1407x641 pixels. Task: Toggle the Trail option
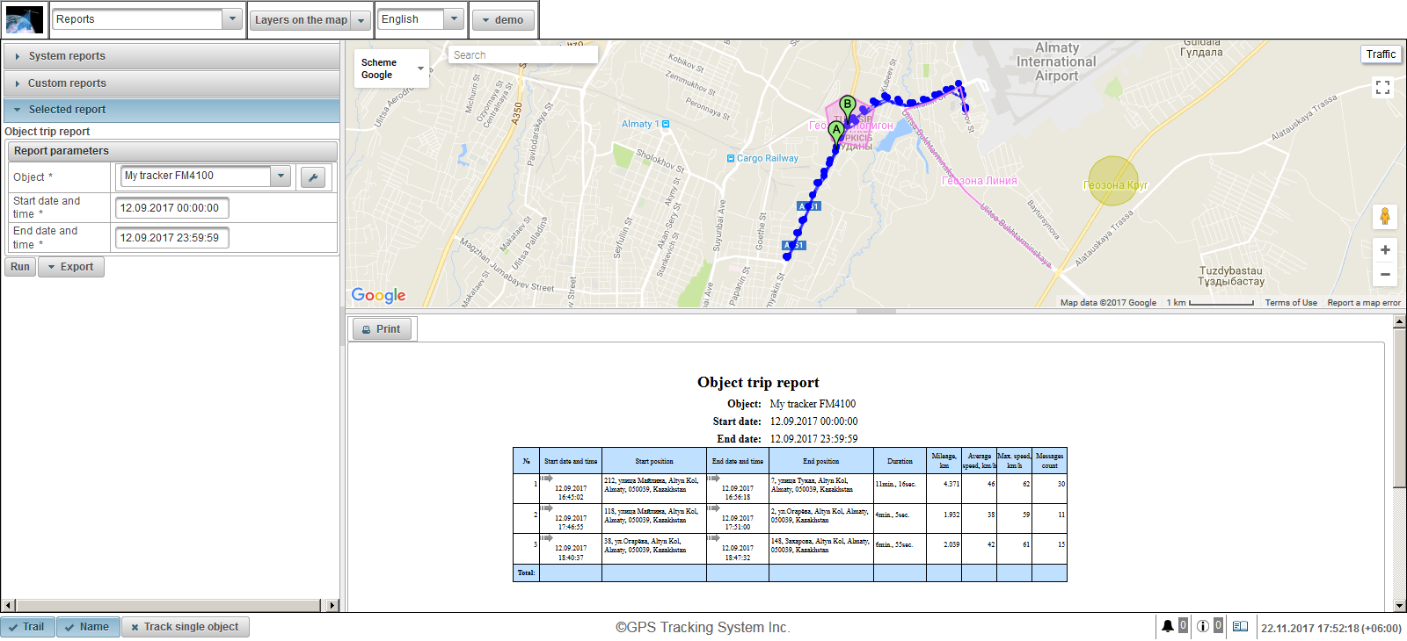28,627
